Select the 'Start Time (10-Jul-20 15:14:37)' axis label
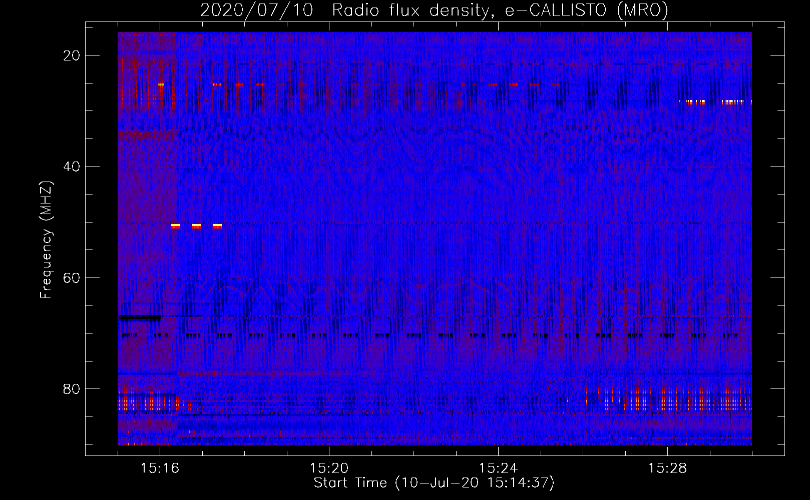The image size is (810, 500). point(434,483)
